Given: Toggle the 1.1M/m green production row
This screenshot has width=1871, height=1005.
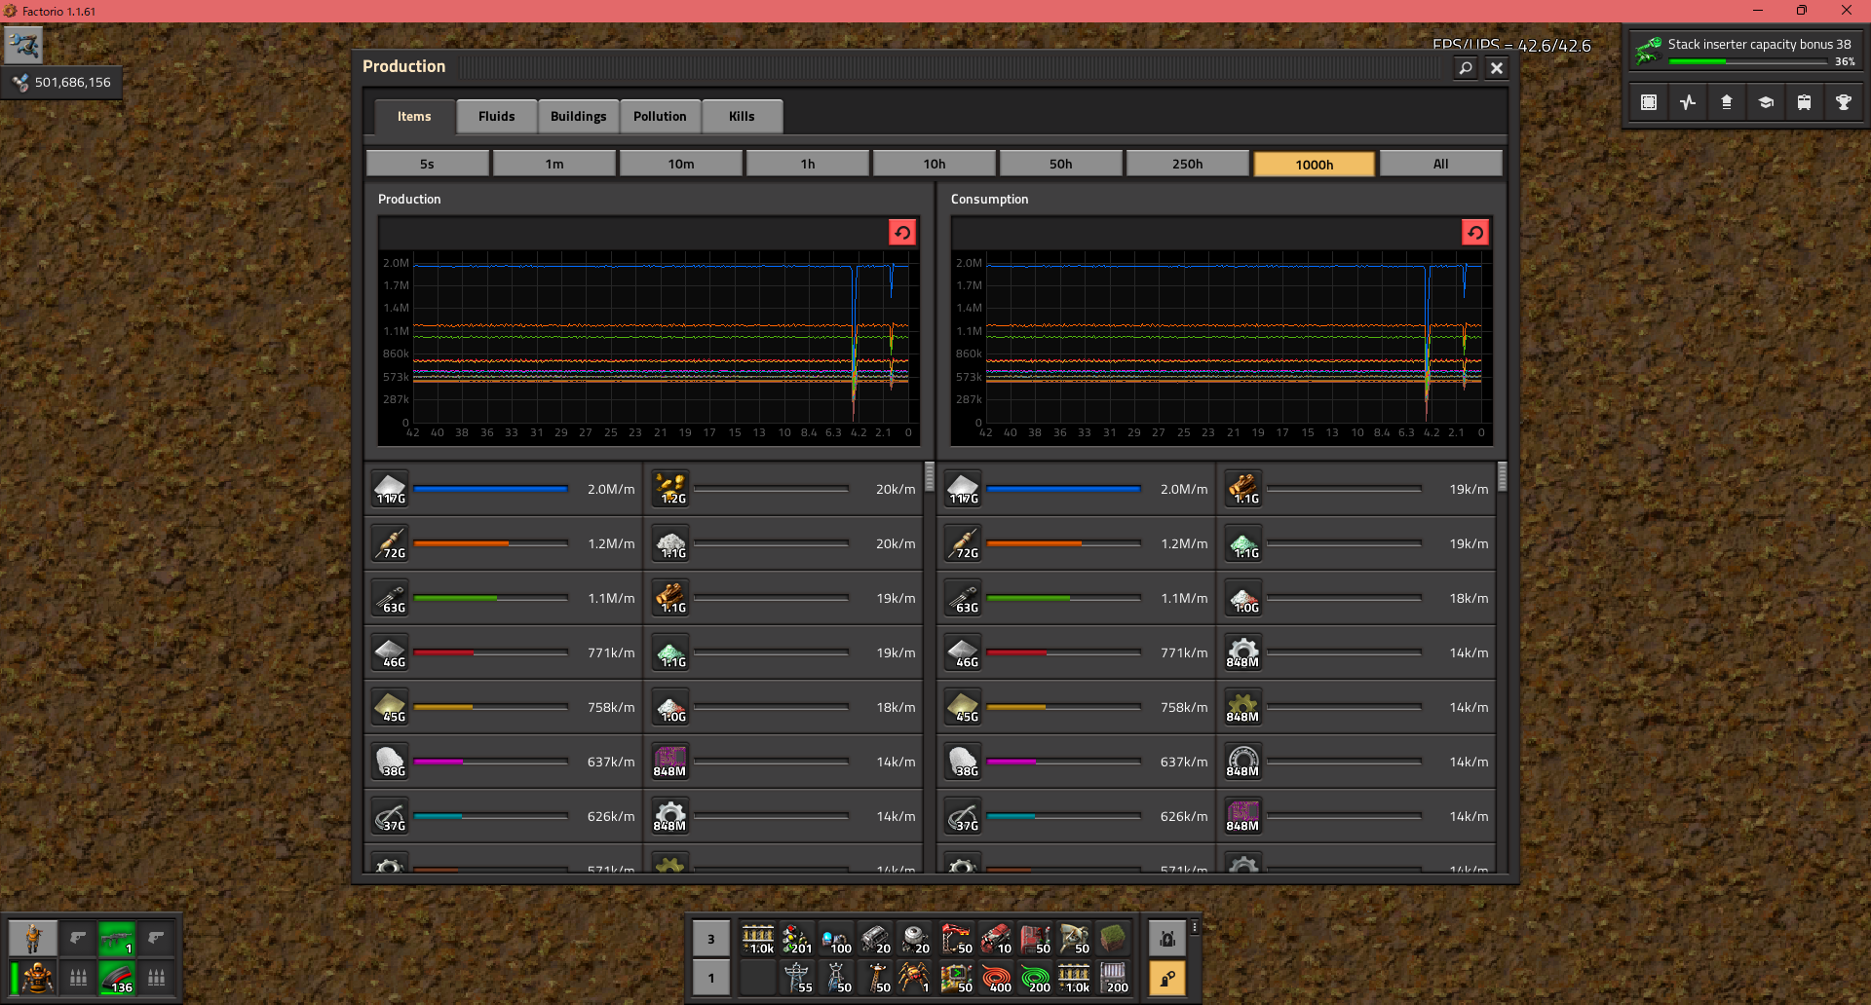Looking at the screenshot, I should pyautogui.click(x=504, y=598).
